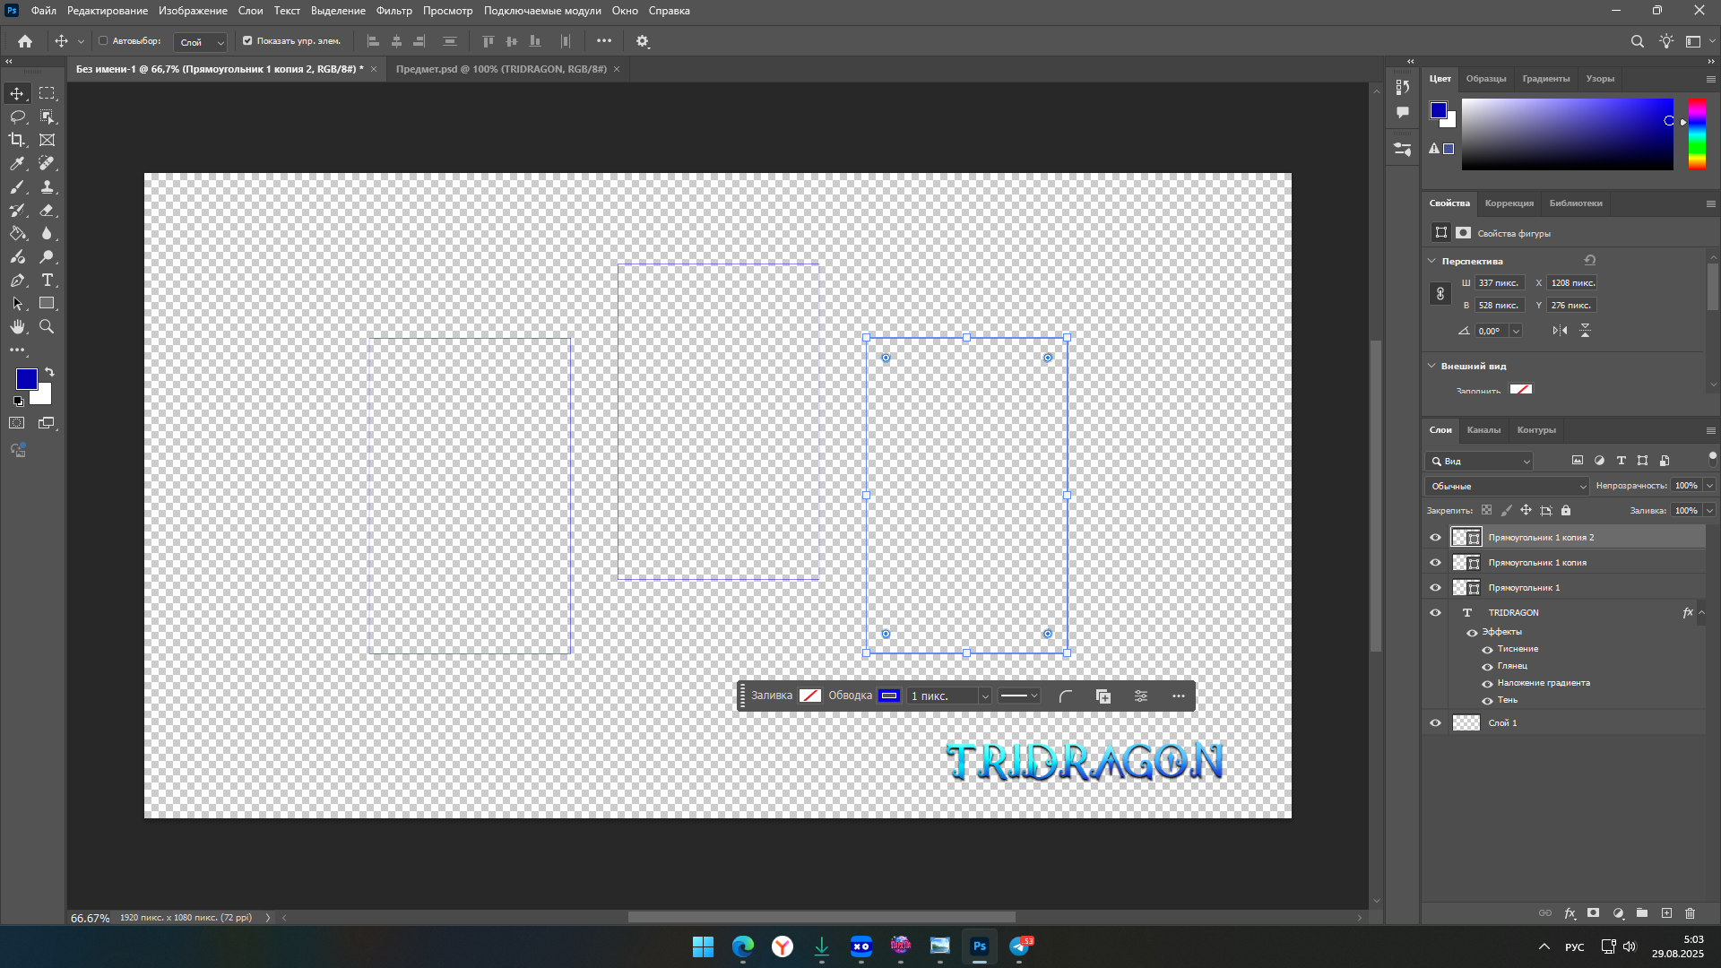The width and height of the screenshot is (1721, 968).
Task: Hide the TRIDRAGON text layer
Action: 1435,613
